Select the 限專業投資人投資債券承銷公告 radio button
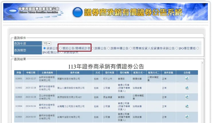212x123 pixels. (x=131, y=48)
